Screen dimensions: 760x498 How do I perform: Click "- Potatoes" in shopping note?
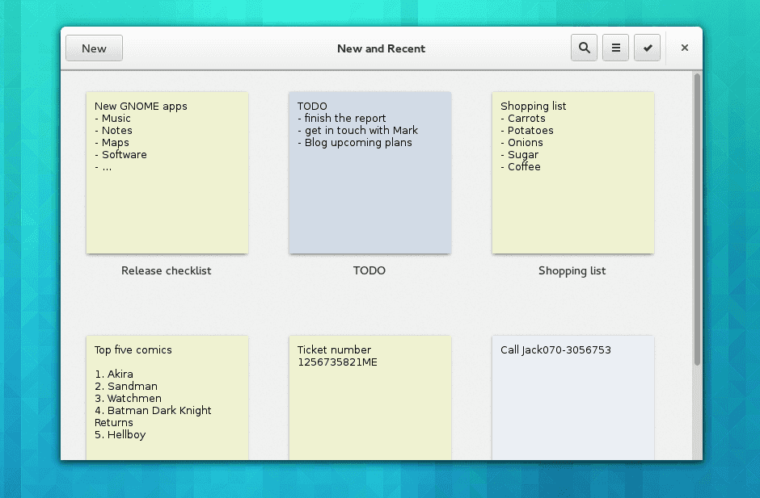pyautogui.click(x=527, y=131)
